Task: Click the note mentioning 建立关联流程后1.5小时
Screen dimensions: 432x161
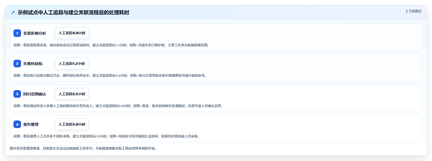Action: click(x=112, y=45)
